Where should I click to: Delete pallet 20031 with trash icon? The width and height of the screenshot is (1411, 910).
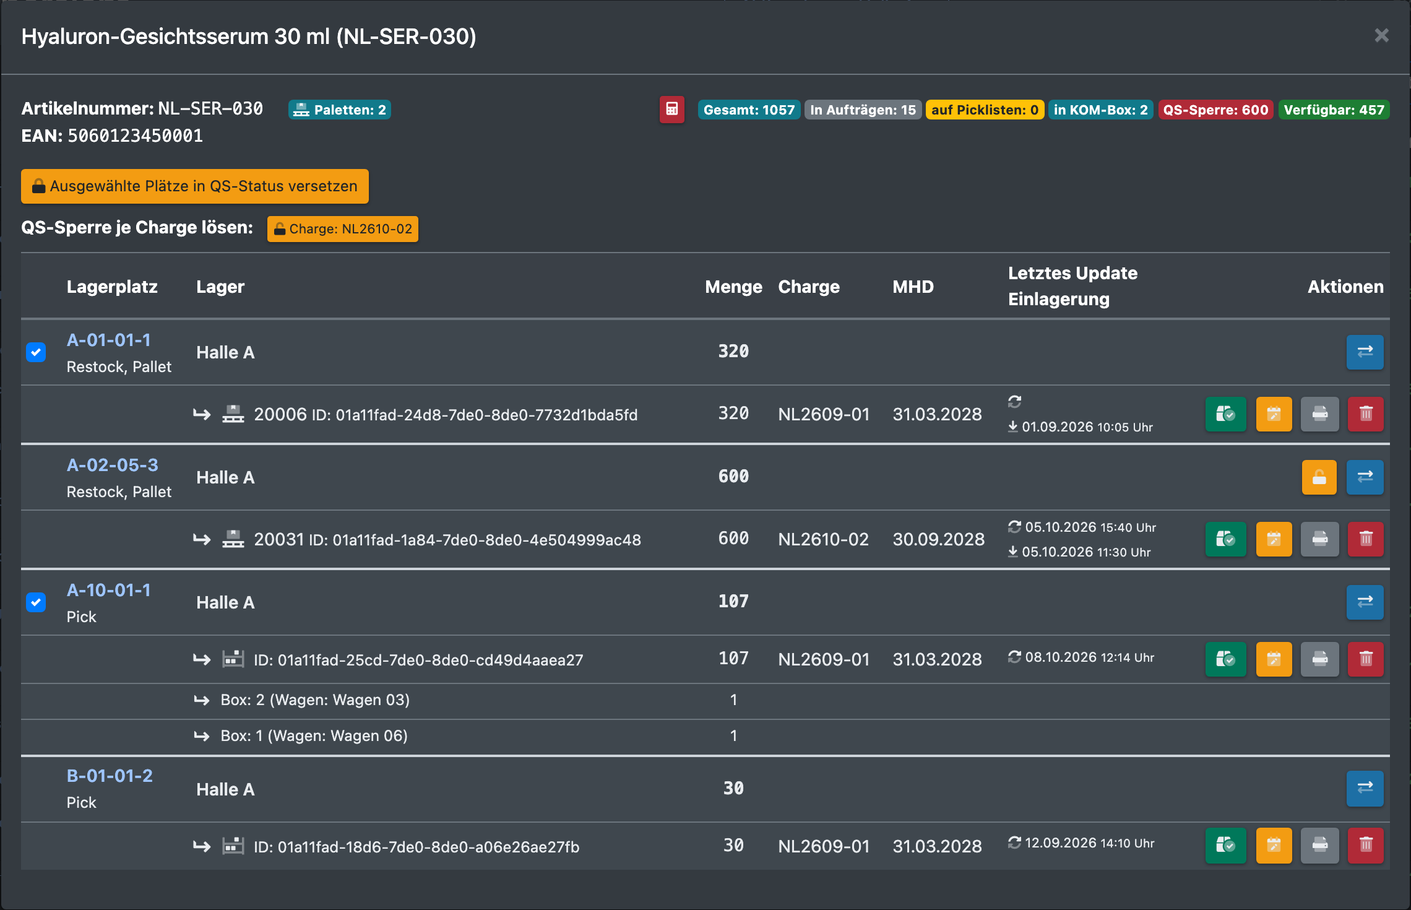coord(1366,539)
